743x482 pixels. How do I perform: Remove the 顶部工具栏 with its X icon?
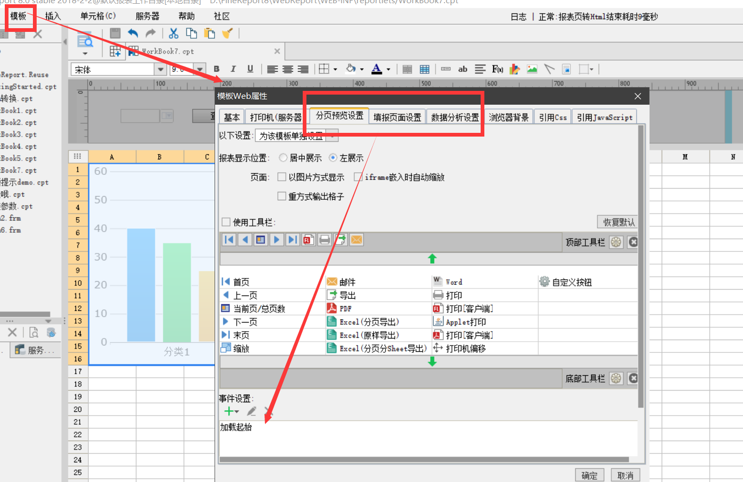pyautogui.click(x=633, y=242)
